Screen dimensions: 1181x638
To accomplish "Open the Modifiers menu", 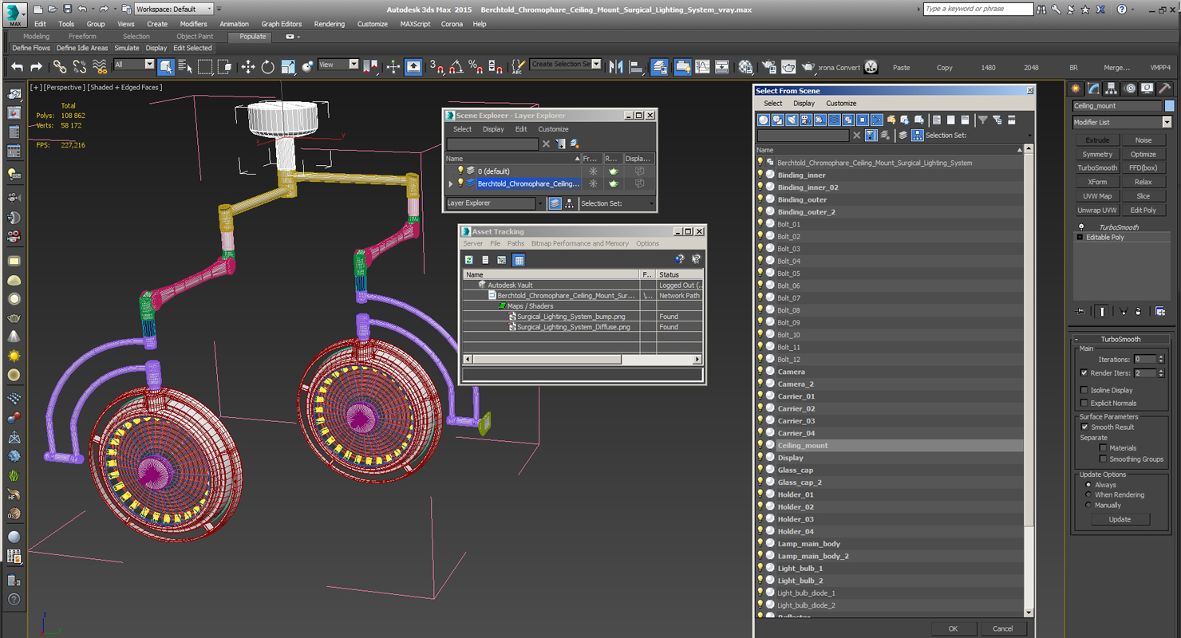I will pos(193,24).
